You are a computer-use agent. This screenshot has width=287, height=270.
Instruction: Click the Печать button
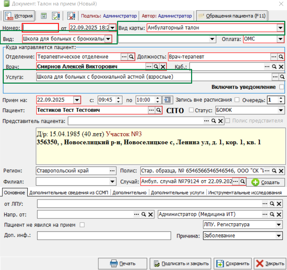123,264
